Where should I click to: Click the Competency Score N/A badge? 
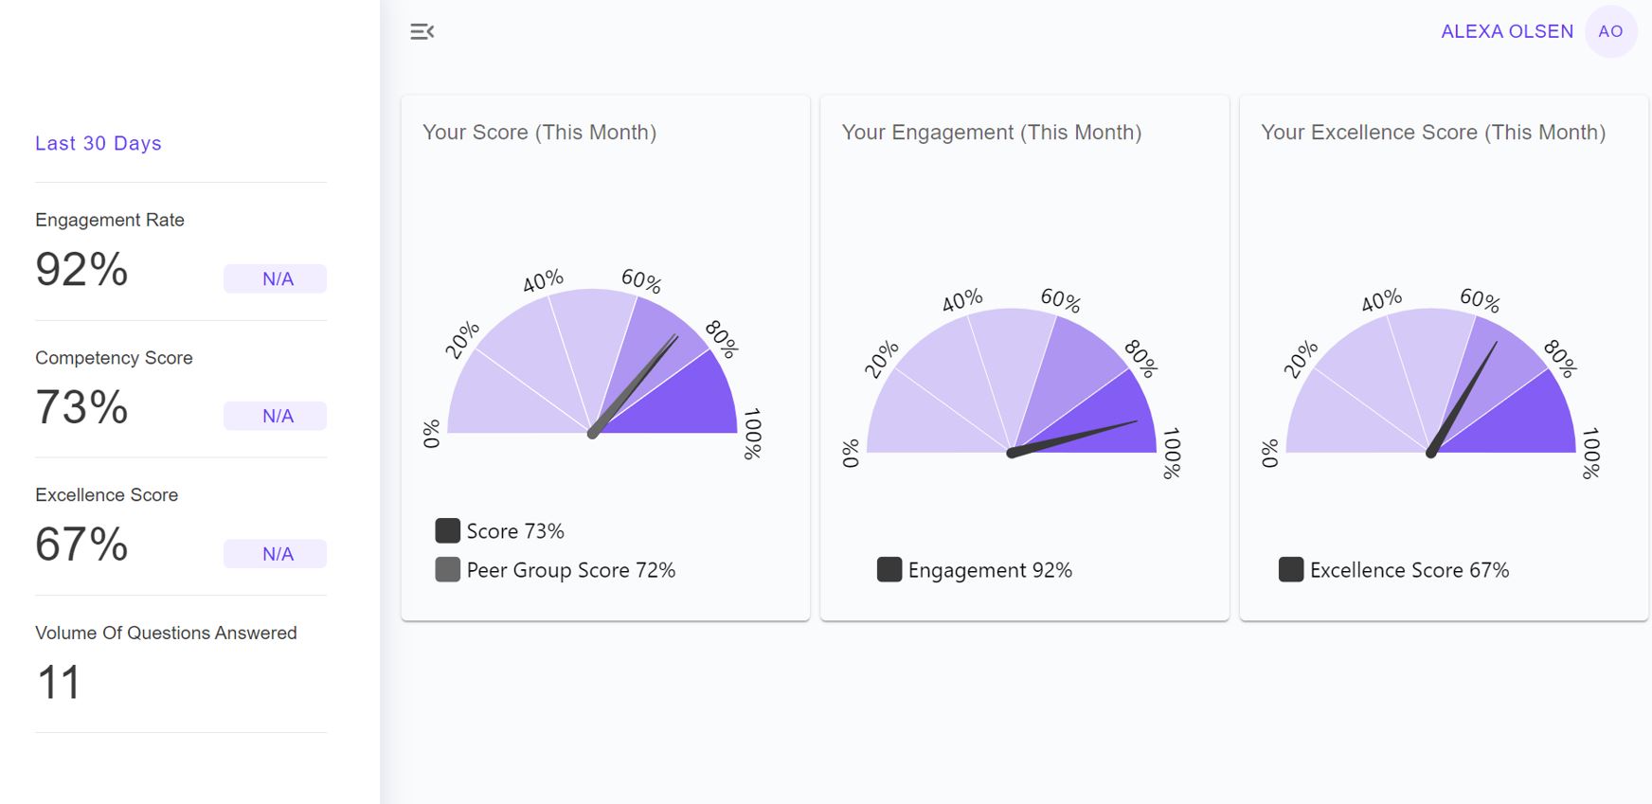coord(276,416)
